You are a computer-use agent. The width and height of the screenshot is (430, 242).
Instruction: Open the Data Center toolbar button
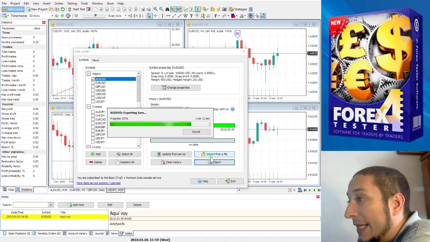13,9
